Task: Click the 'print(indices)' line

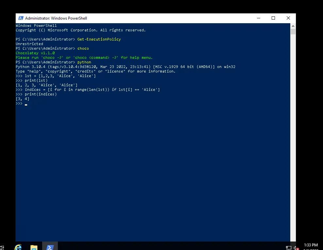Action: (x=36, y=94)
